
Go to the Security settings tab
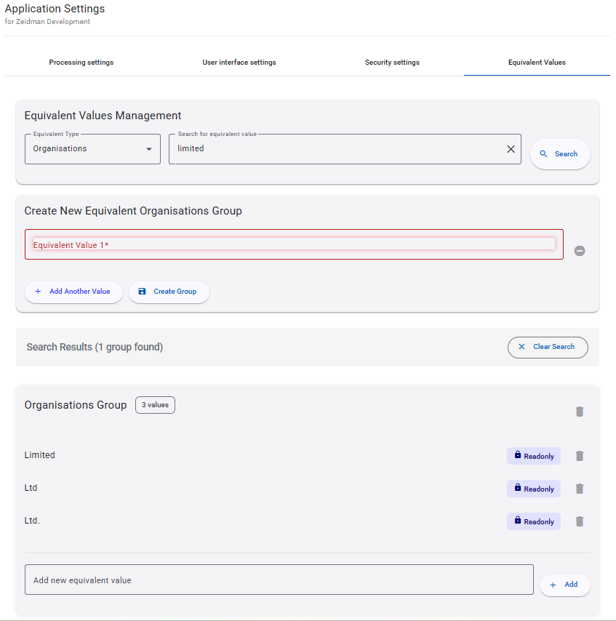[392, 63]
